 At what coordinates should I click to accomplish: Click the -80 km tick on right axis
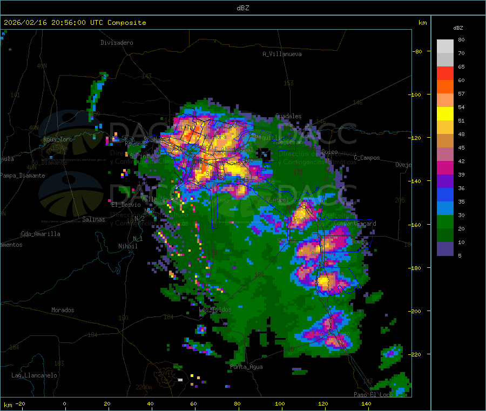pos(417,51)
